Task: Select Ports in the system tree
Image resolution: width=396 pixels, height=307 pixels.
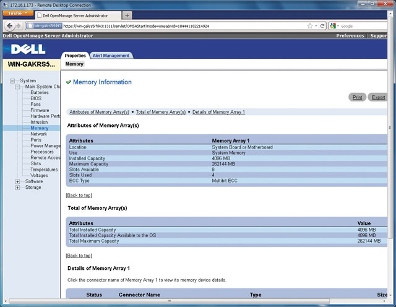Action: (36, 140)
